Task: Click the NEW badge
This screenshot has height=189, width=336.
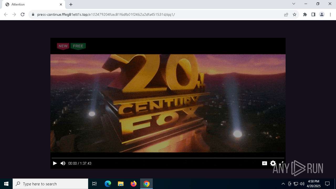Action: [63, 46]
